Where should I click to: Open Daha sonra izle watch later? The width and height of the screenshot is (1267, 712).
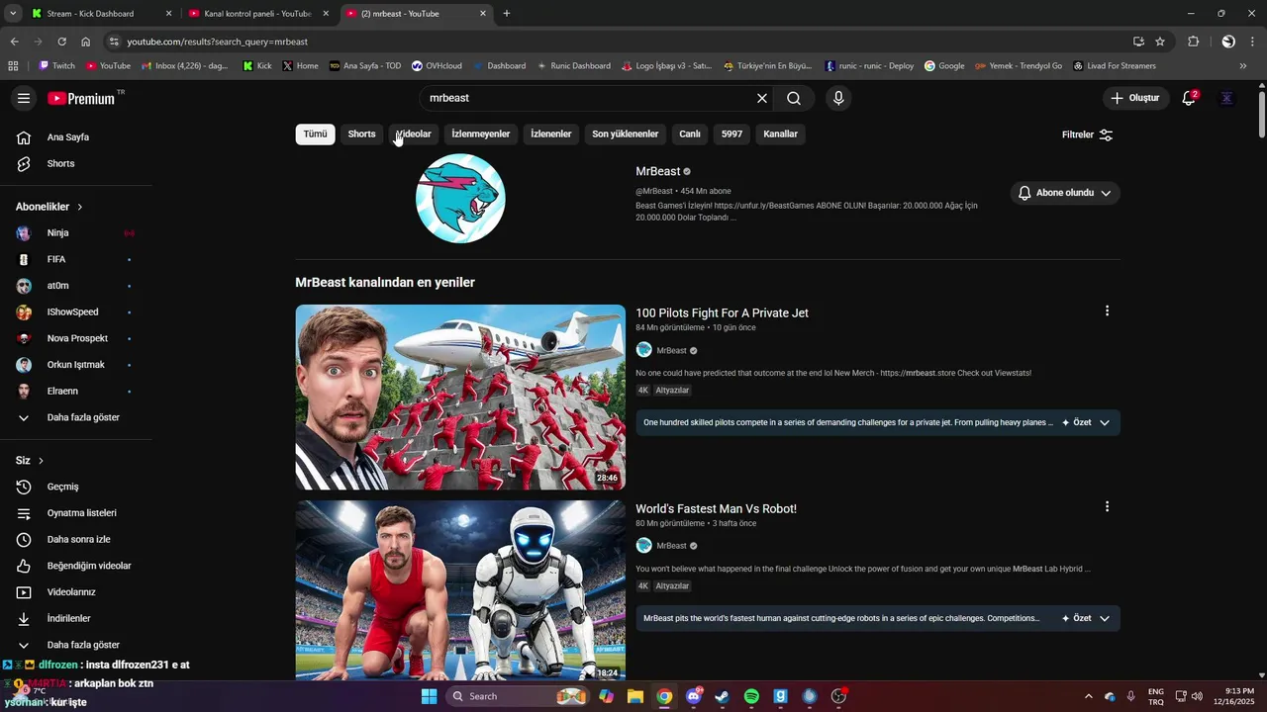[76, 539]
